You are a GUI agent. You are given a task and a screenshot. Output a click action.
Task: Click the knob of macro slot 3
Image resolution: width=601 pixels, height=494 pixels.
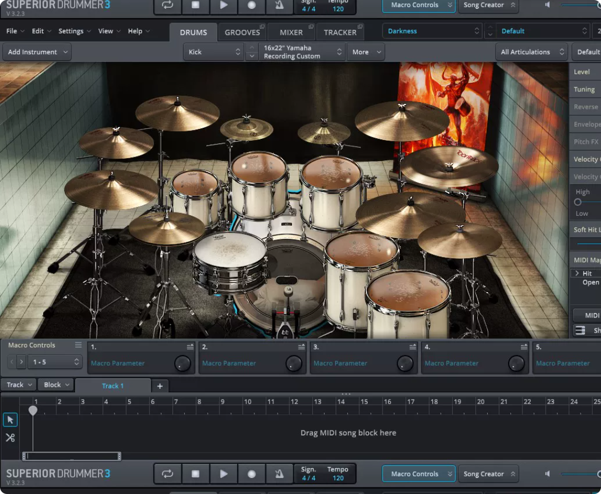click(x=405, y=363)
